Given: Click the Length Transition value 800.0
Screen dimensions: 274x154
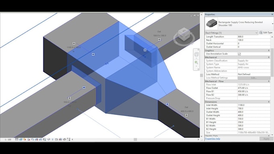Looking at the screenshot, I should pos(254,37).
